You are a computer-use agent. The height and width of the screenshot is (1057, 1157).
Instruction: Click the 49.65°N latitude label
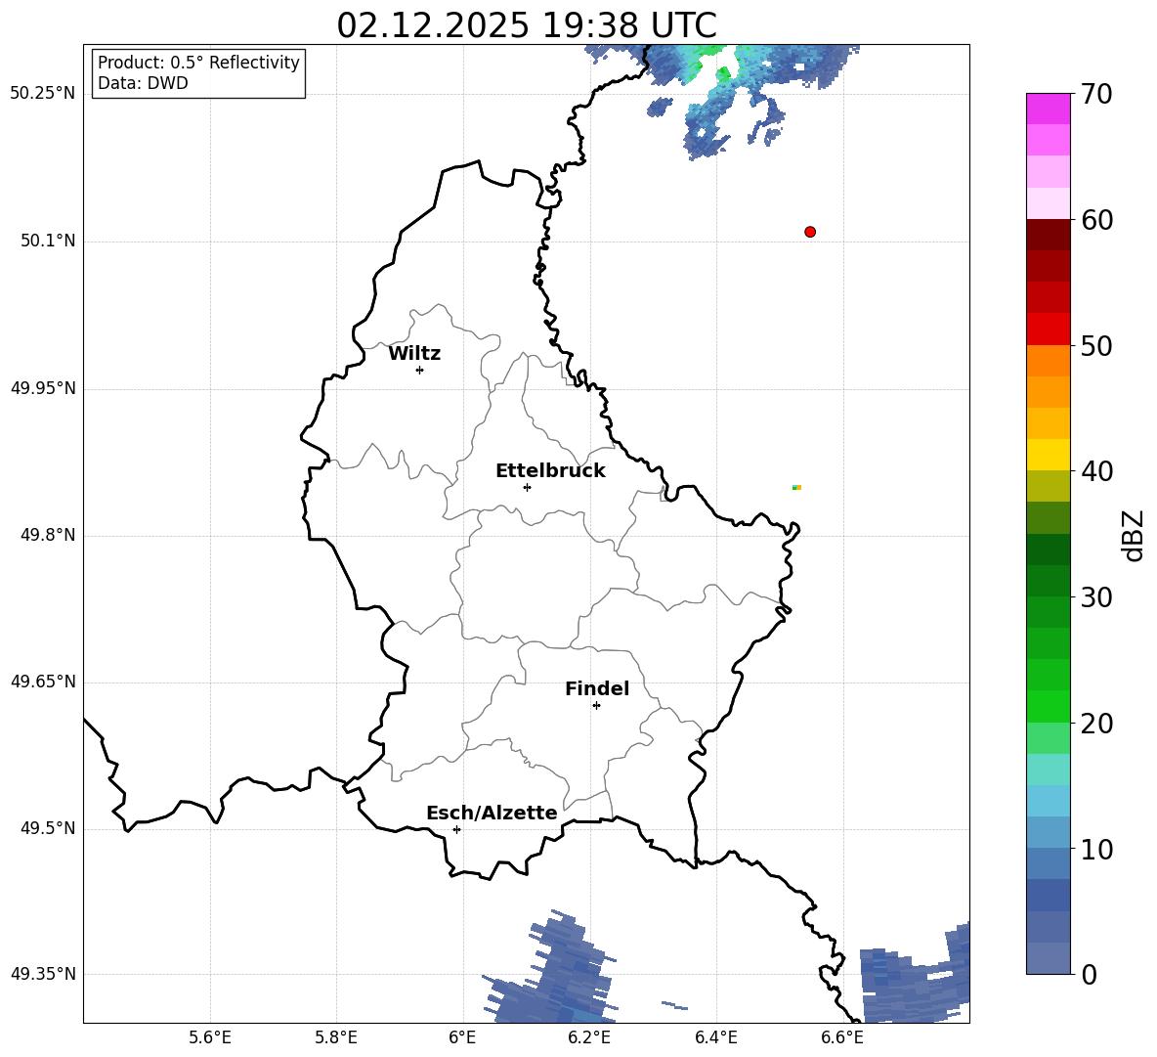click(x=43, y=682)
